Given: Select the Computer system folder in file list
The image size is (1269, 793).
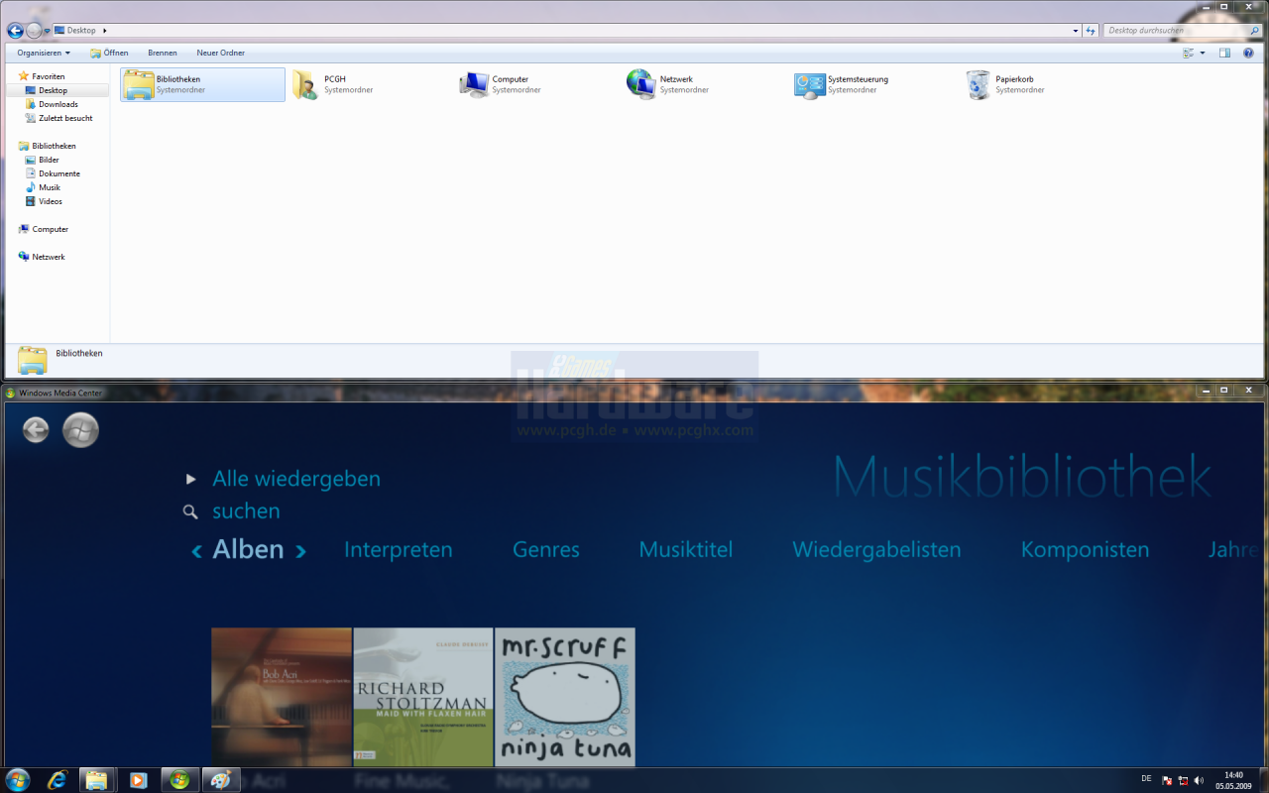Looking at the screenshot, I should coord(474,85).
